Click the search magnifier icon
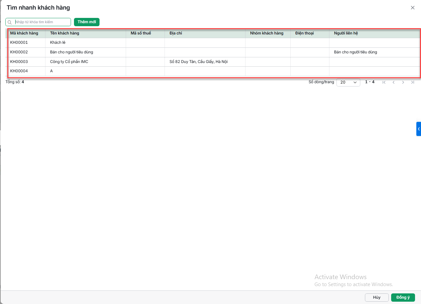The width and height of the screenshot is (421, 304). coord(10,22)
